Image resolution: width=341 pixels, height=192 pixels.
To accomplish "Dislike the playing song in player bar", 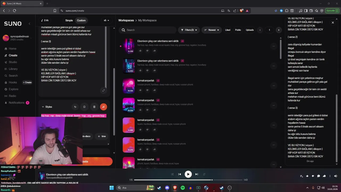I will [313, 176].
